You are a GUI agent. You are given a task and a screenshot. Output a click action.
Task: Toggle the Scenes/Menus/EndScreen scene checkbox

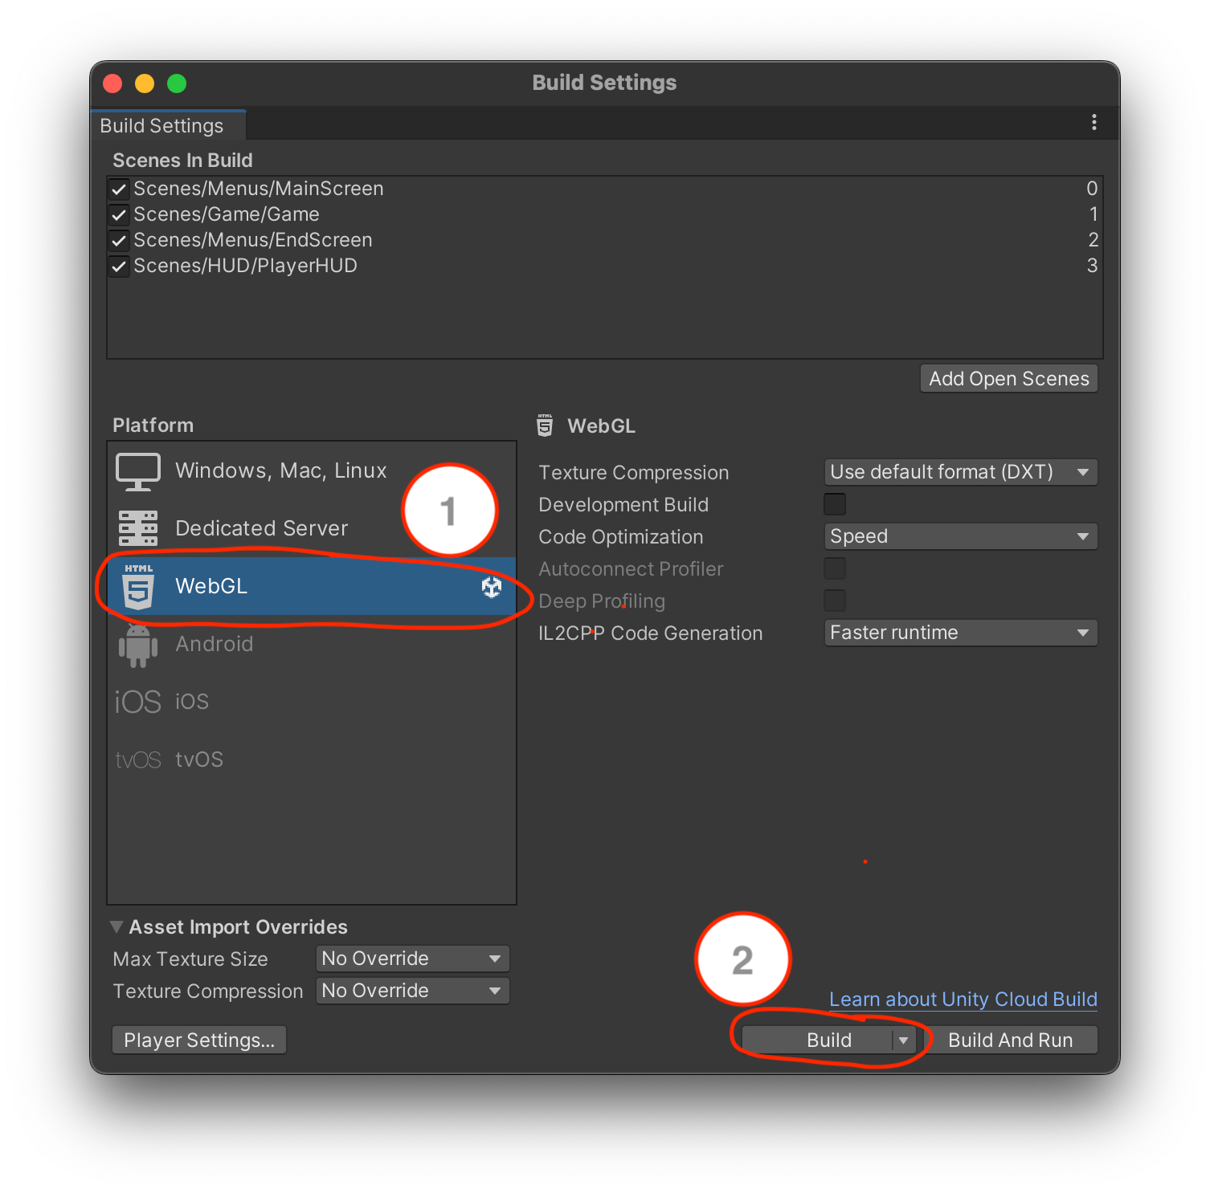click(x=119, y=241)
